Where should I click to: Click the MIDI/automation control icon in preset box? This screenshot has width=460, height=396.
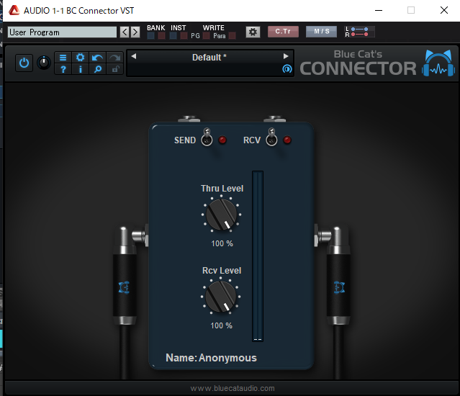coord(287,69)
